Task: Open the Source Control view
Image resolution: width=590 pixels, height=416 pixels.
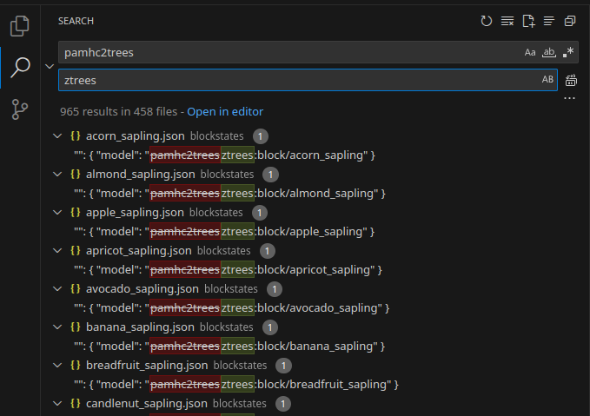Action: point(20,109)
